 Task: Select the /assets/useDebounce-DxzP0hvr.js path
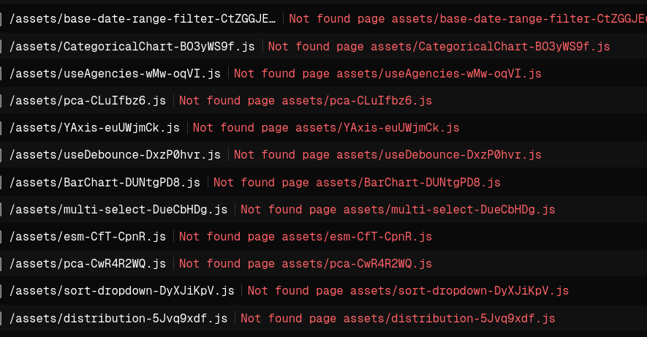coord(115,155)
